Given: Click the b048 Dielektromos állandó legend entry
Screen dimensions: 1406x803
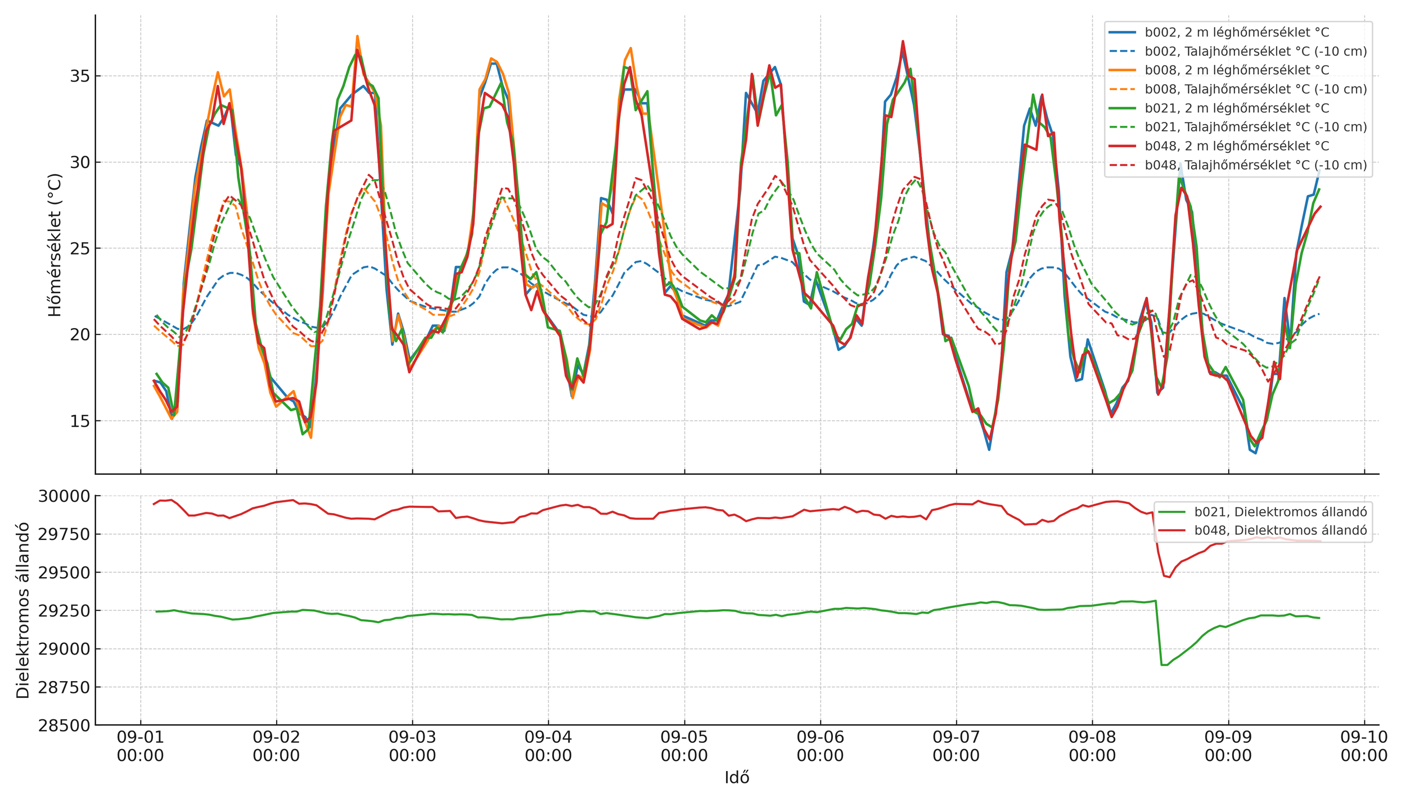Looking at the screenshot, I should (1280, 530).
